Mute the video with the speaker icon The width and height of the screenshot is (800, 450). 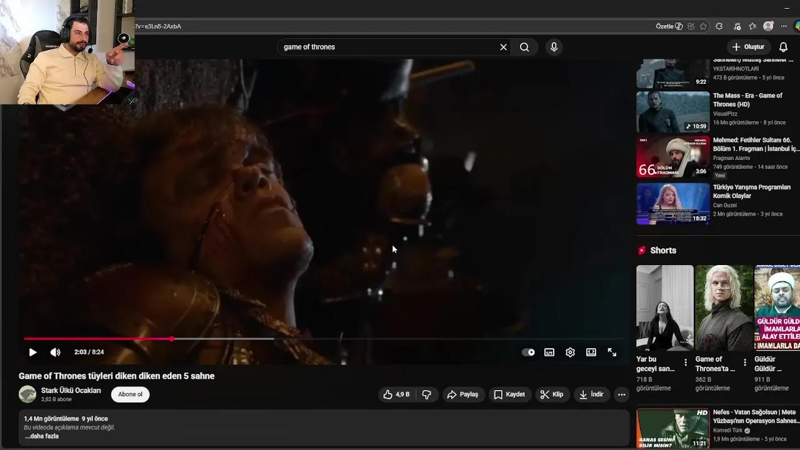(56, 352)
